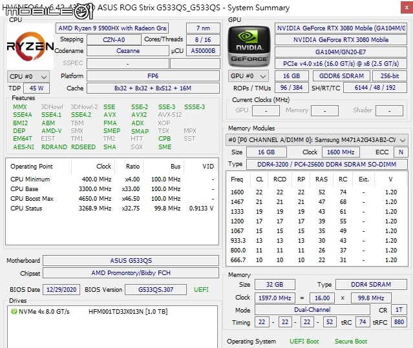Viewport: 413px width, 348px height.
Task: Click the CPU Status row
Action: (x=112, y=209)
